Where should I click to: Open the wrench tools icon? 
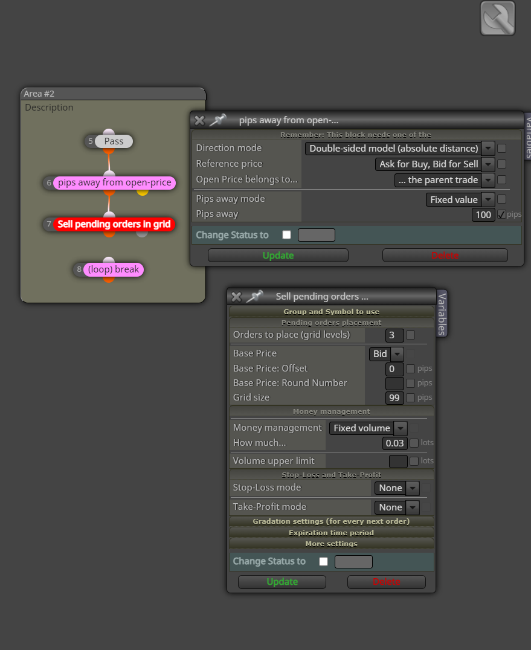pyautogui.click(x=497, y=18)
